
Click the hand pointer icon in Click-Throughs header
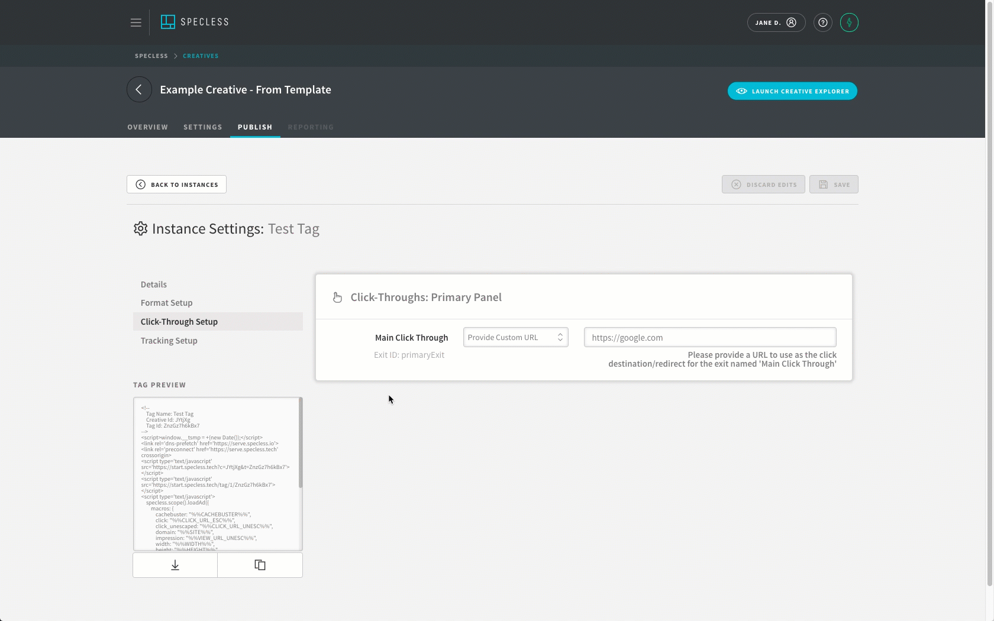pyautogui.click(x=337, y=297)
